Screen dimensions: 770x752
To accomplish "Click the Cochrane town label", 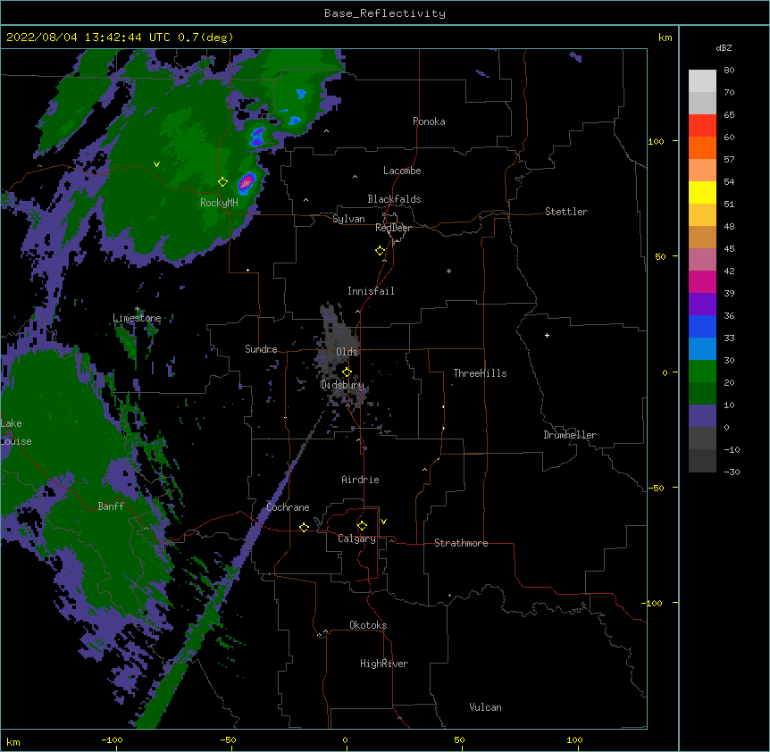I will (288, 507).
